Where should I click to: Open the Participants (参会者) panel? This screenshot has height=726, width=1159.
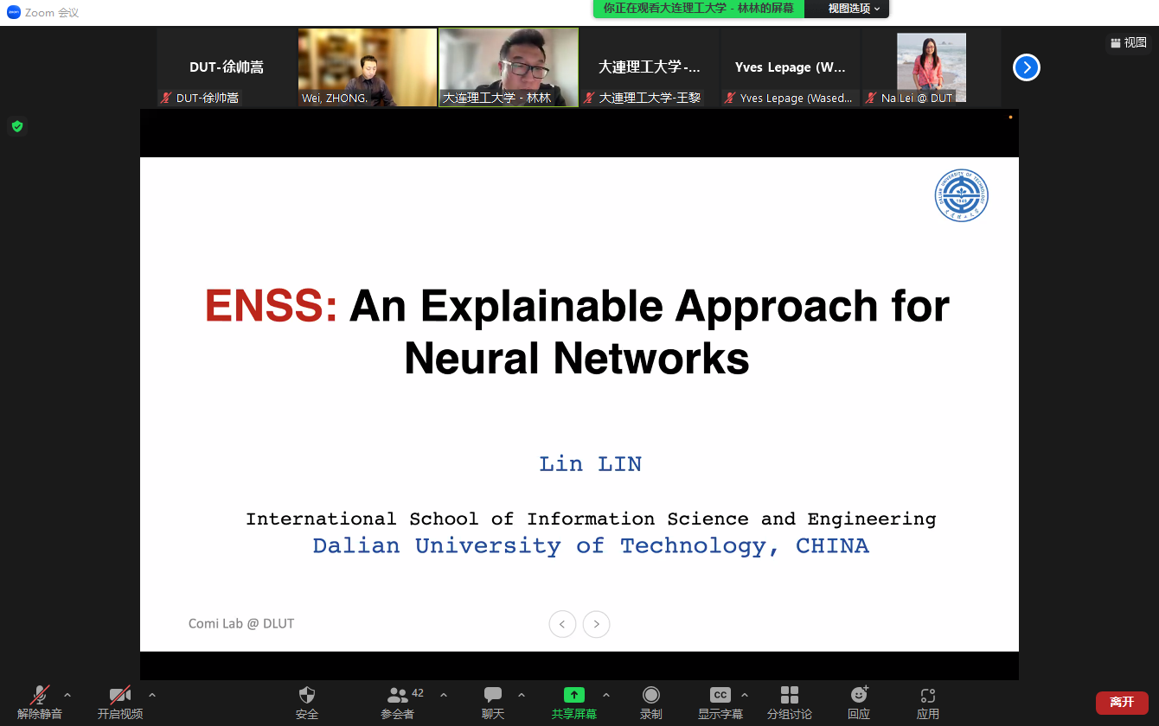[x=398, y=696]
